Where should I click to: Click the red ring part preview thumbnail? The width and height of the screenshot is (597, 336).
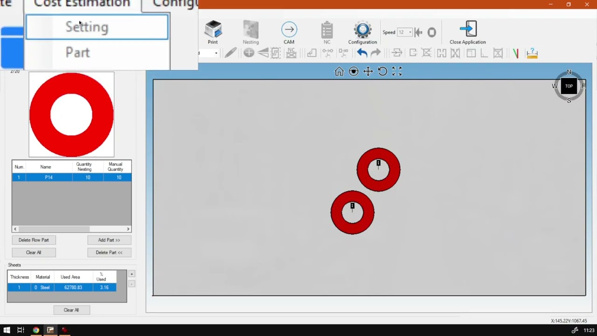tap(71, 114)
